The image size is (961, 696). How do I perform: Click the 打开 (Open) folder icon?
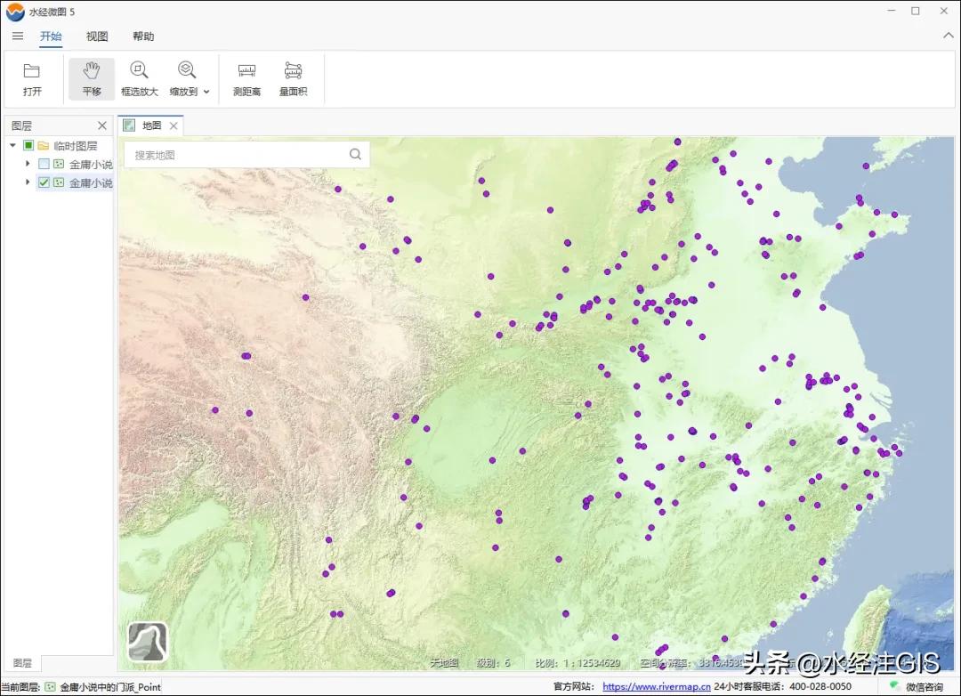pyautogui.click(x=32, y=71)
